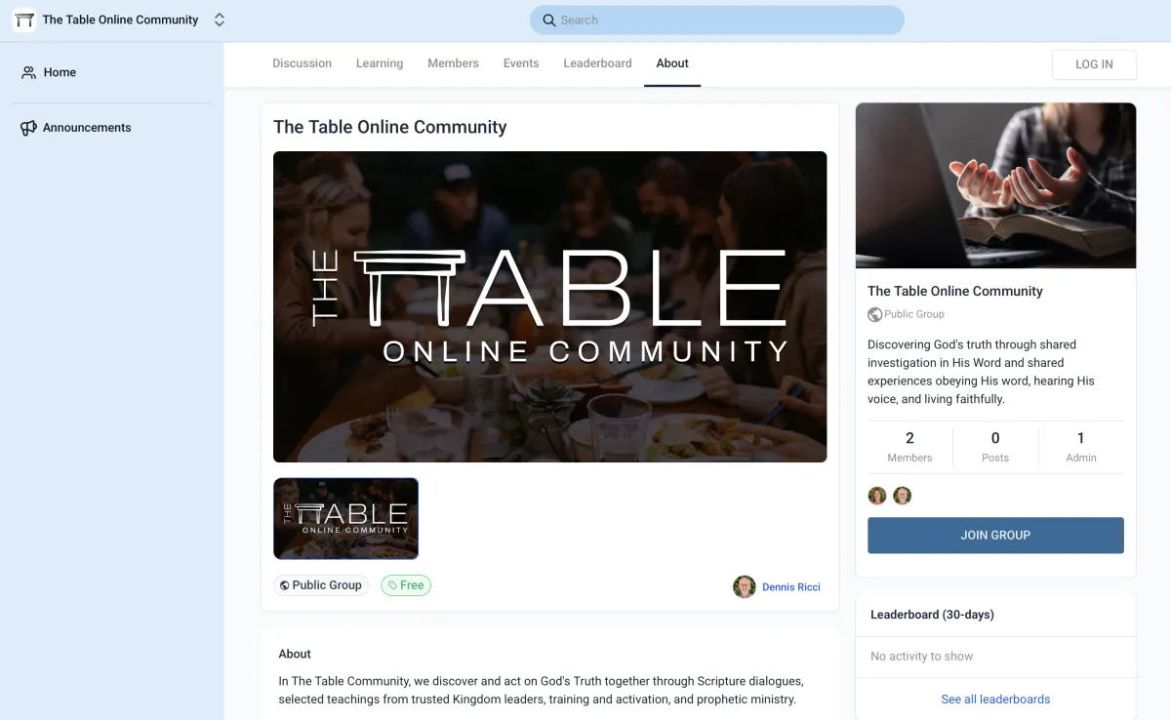Expand the community switcher chevrons

[220, 20]
